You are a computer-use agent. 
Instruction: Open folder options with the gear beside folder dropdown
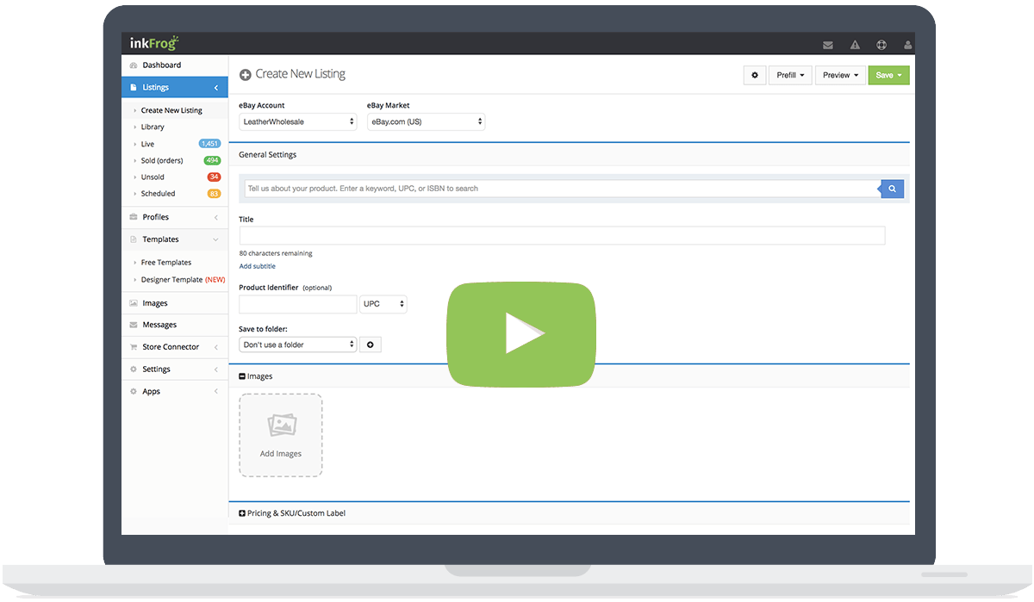(x=371, y=344)
